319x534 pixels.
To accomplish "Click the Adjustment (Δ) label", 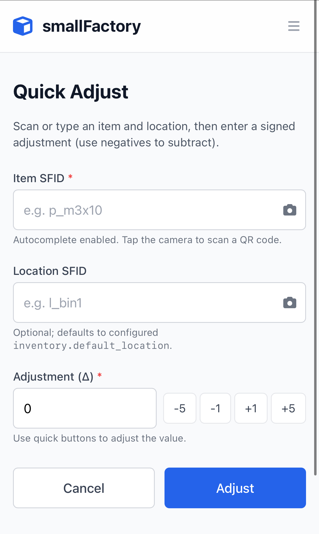I will coord(53,377).
